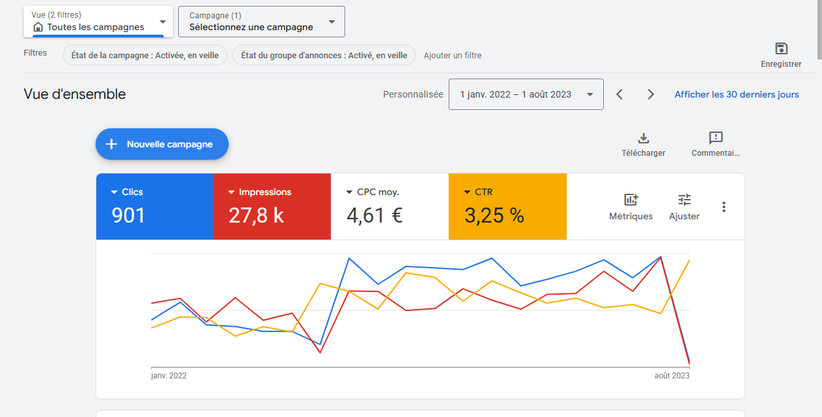The width and height of the screenshot is (822, 417).
Task: Click the home icon beside Toutes les campagnes
Action: pos(38,27)
